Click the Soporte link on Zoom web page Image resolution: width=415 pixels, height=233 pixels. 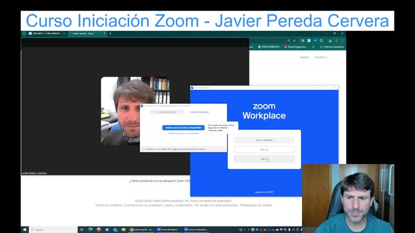304,57
